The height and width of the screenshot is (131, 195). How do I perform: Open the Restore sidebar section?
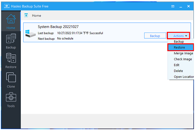point(11,61)
